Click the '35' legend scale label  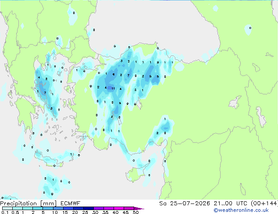105,212
